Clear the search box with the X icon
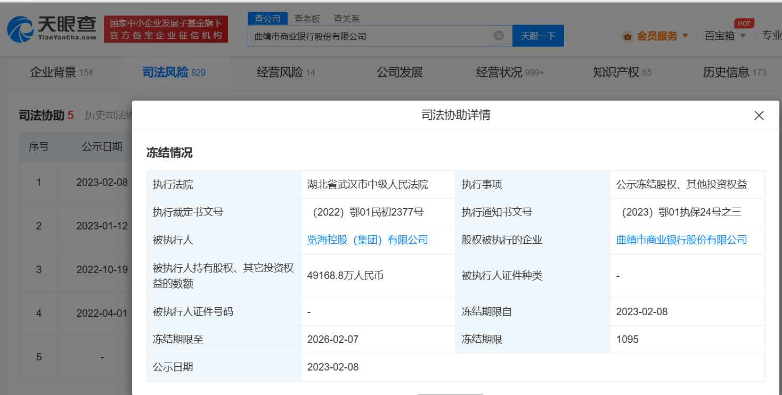This screenshot has width=782, height=395. 499,36
